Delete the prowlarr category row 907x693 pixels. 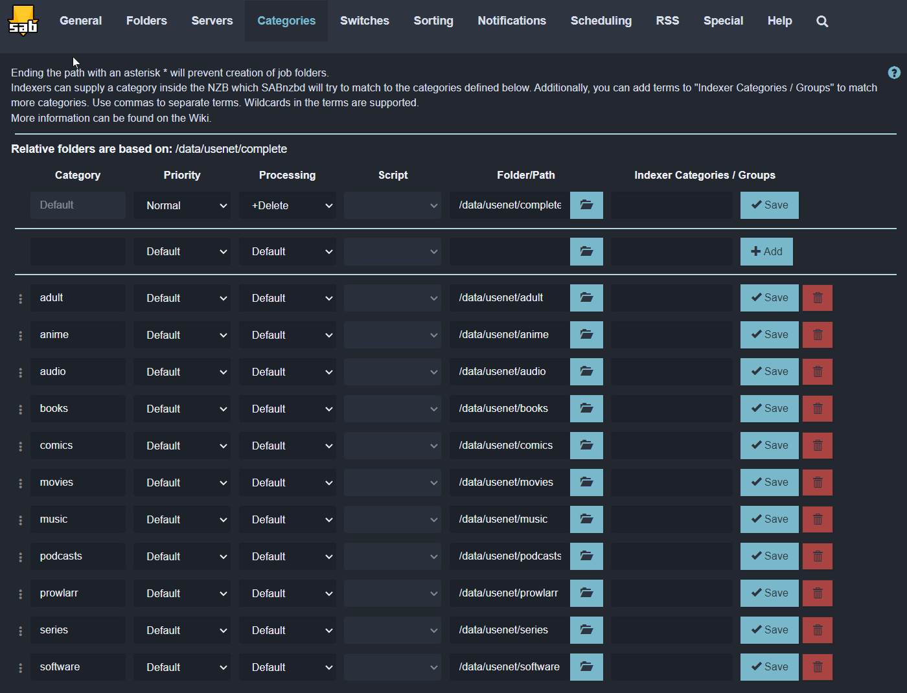tap(817, 593)
